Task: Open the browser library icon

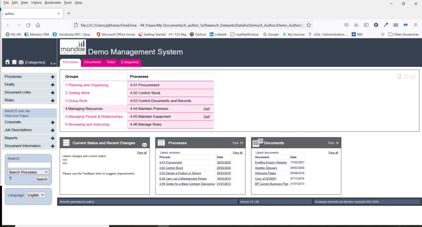Action: 356,25
